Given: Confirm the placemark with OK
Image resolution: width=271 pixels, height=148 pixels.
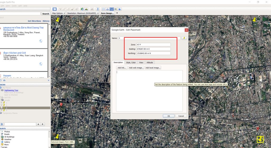Looking at the screenshot, I should (169, 116).
